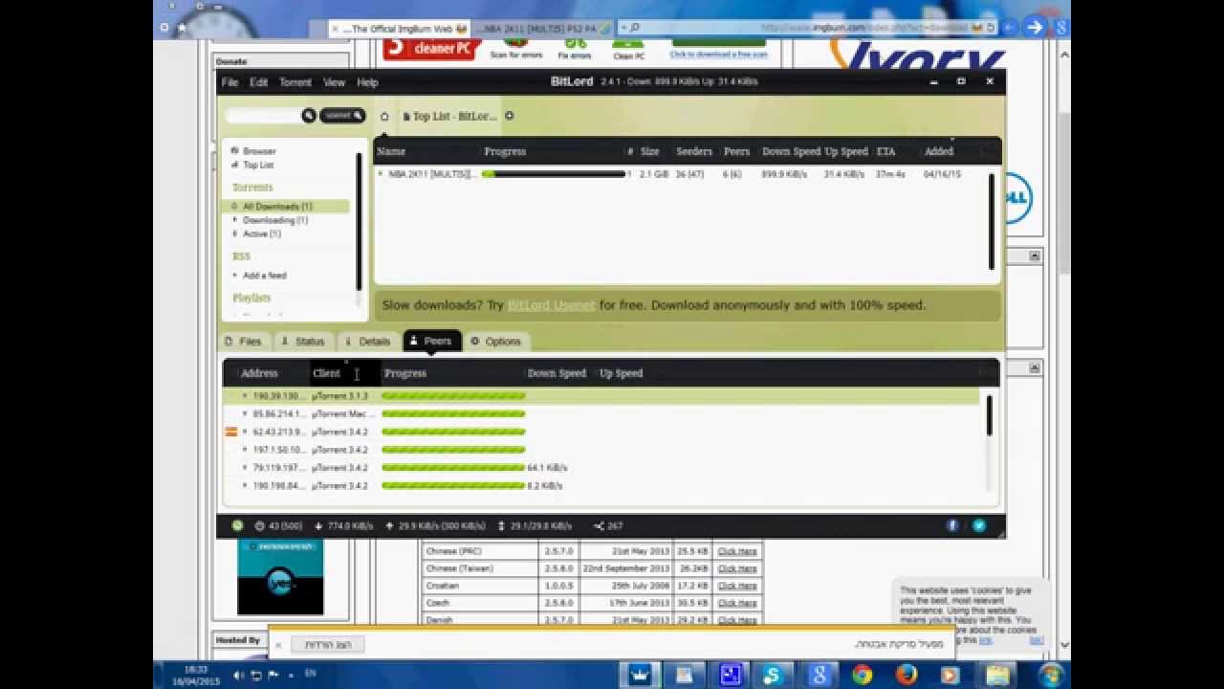Select Downloading (1) category
Screen dimensions: 1224x689
click(x=275, y=220)
